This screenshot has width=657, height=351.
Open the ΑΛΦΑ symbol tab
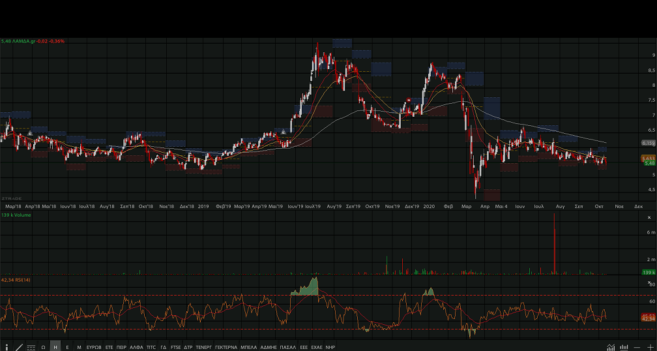click(x=136, y=347)
